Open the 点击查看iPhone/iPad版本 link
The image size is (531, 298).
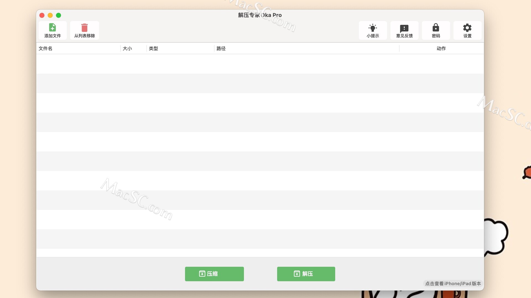click(453, 284)
